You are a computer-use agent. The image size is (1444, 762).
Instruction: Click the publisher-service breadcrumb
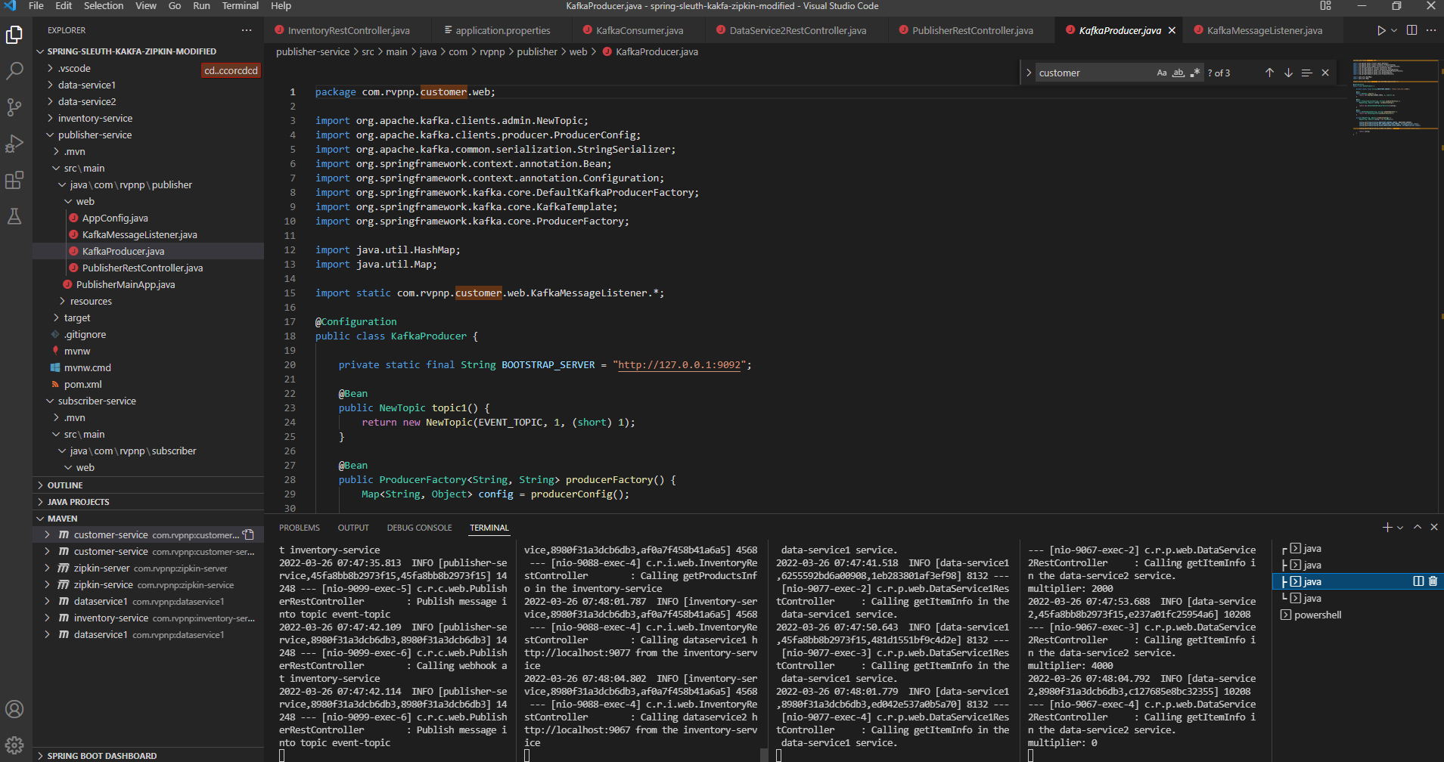[x=312, y=51]
